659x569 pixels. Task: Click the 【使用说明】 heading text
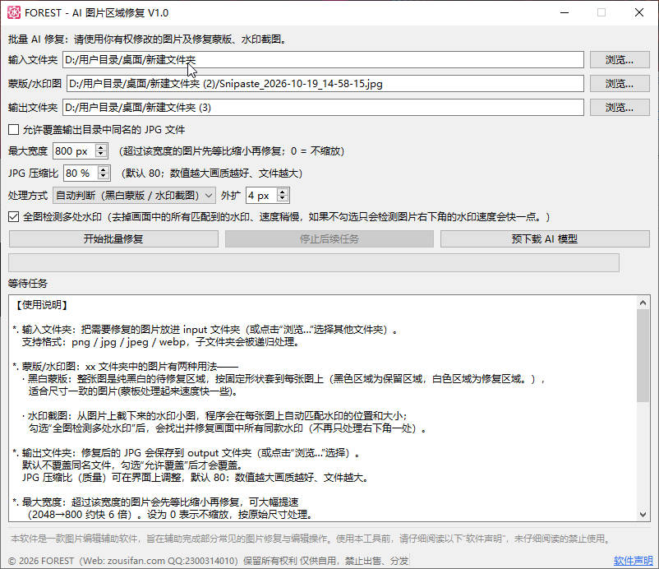coord(42,305)
